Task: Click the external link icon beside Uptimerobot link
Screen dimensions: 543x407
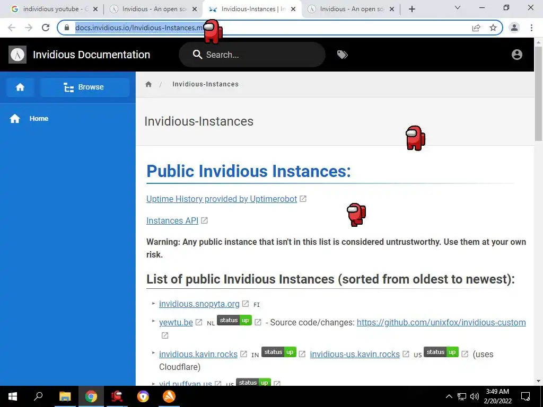Action: coord(303,199)
